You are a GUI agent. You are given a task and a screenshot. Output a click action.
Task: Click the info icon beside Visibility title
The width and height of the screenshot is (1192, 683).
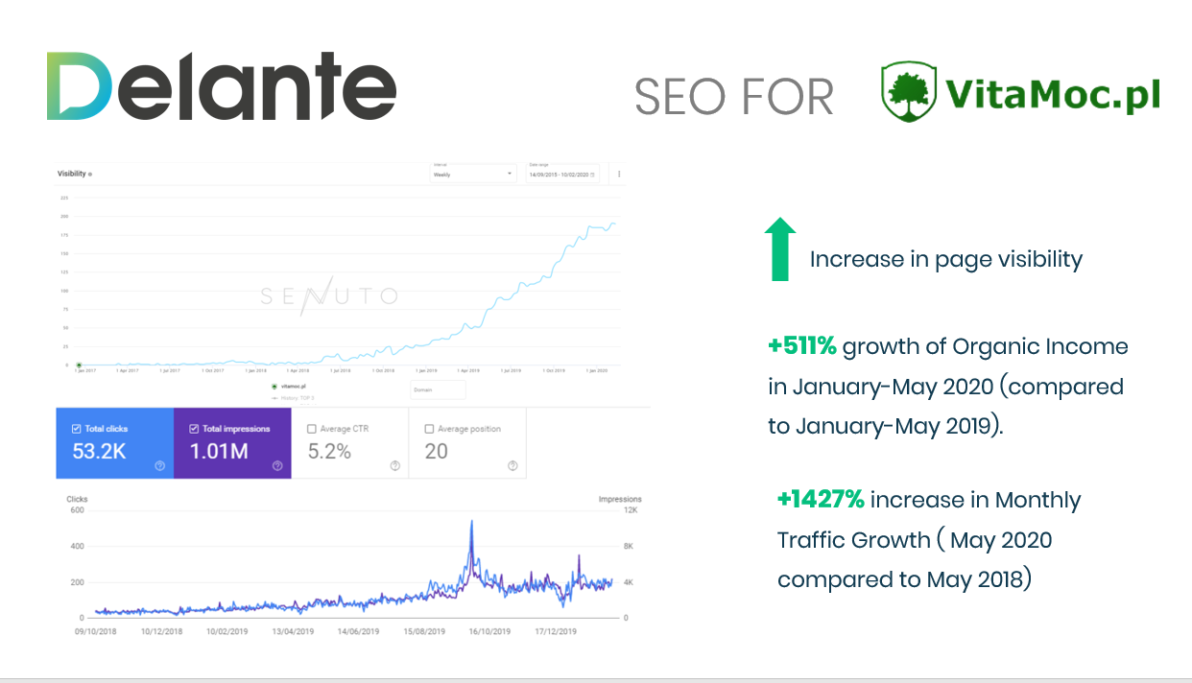tap(90, 174)
